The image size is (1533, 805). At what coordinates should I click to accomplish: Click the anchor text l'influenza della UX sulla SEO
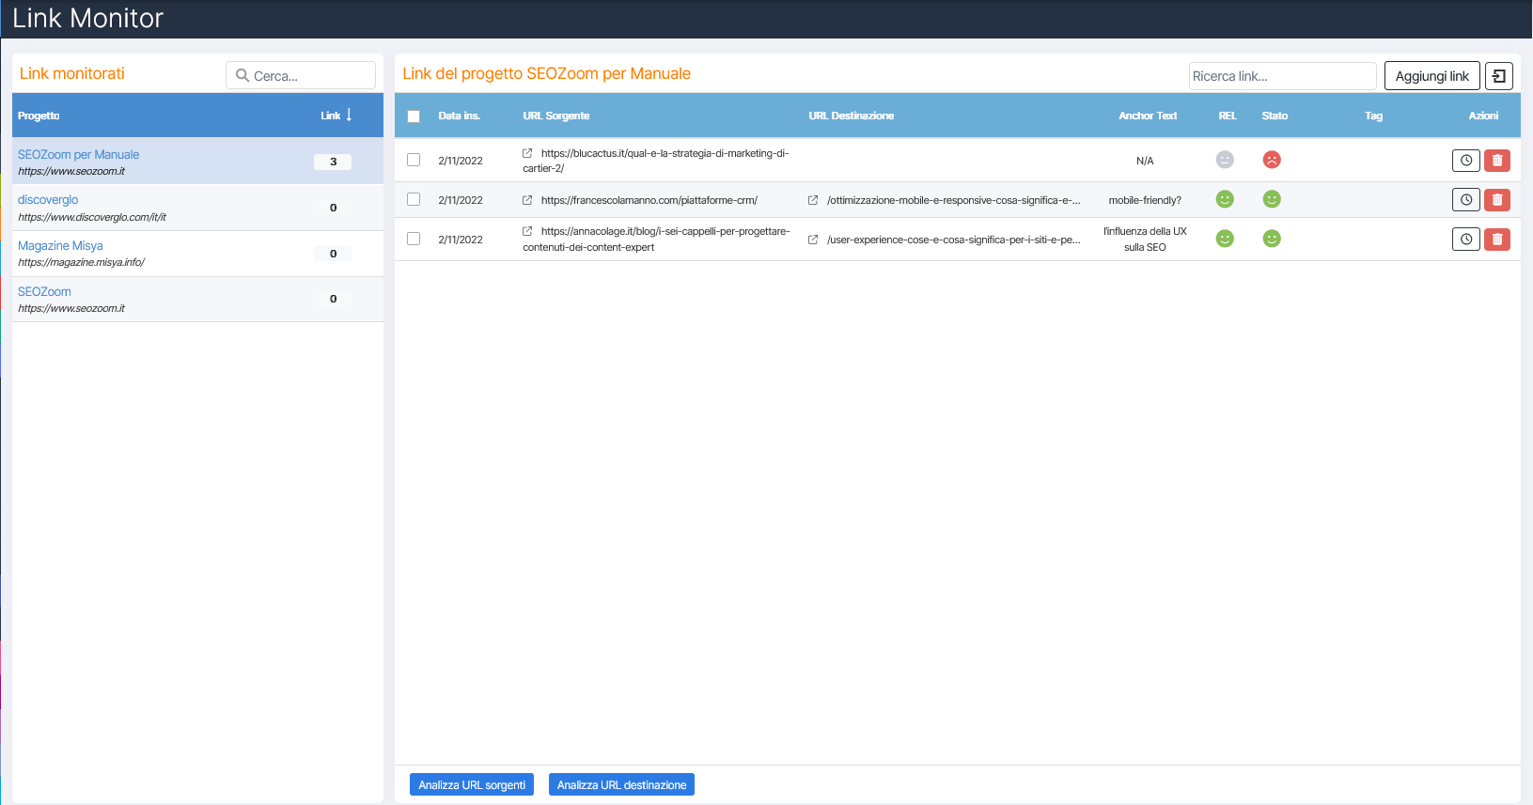tap(1145, 239)
